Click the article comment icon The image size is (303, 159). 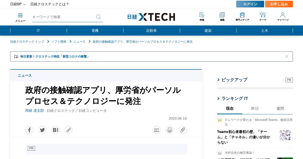tap(157, 130)
